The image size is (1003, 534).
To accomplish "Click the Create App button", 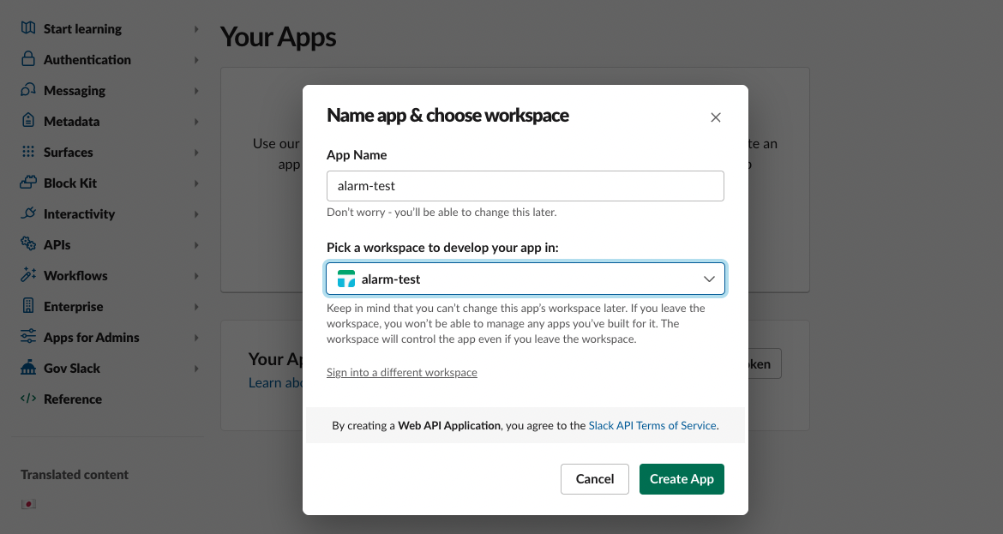I will pos(682,479).
